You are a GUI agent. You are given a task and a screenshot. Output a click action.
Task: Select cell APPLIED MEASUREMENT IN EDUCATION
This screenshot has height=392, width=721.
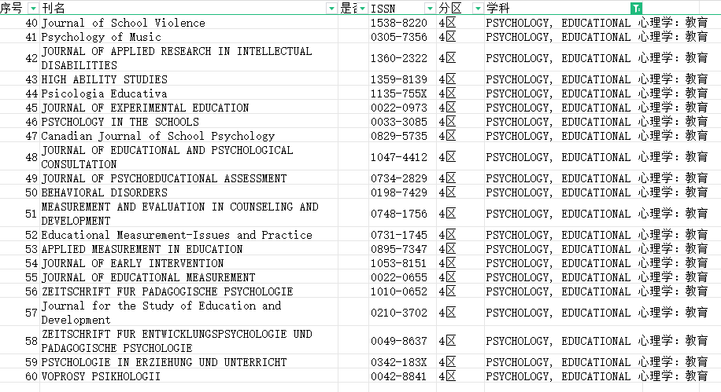tap(189, 249)
